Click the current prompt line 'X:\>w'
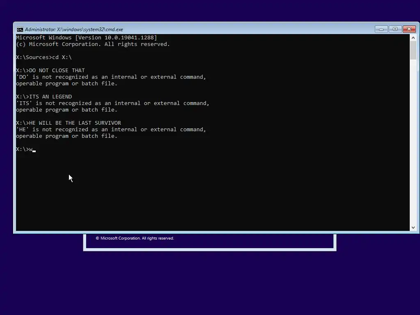This screenshot has height=315, width=420. tap(26, 149)
